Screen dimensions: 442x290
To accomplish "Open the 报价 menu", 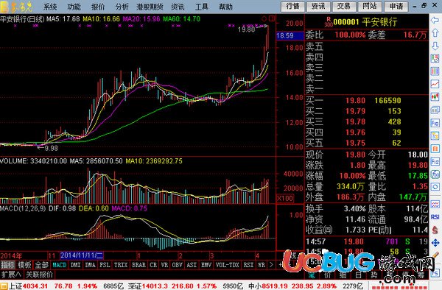I will (x=98, y=7).
